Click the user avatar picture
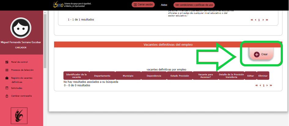Viewport: 289px width, 126px height. point(21,28)
